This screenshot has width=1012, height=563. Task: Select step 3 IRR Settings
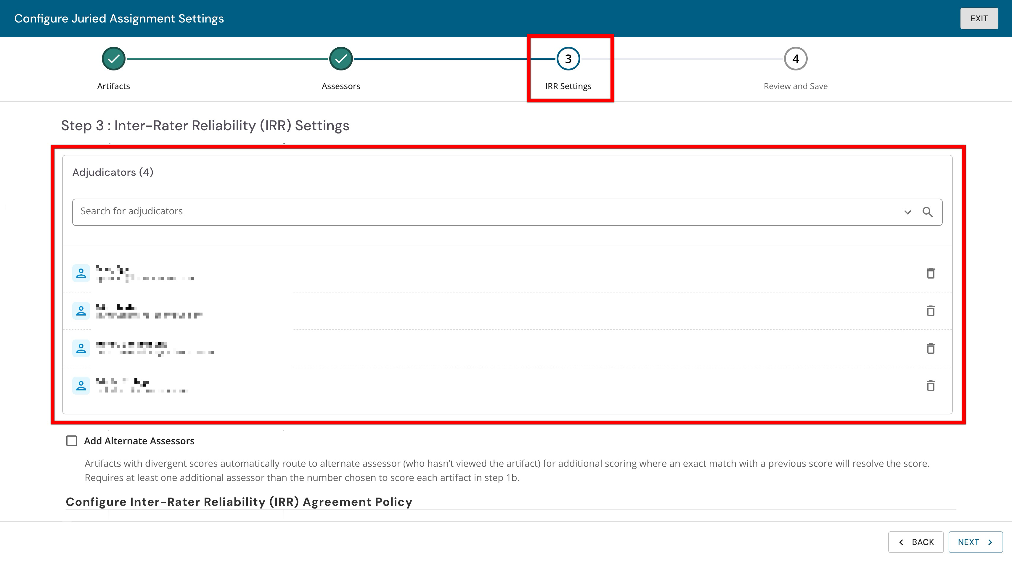click(568, 59)
